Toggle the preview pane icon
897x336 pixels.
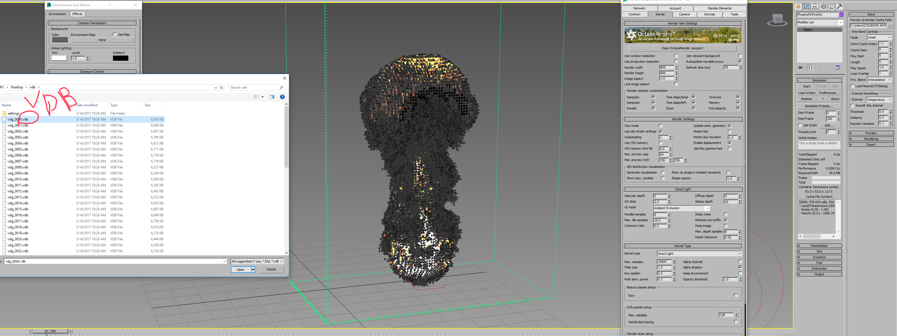pos(272,97)
